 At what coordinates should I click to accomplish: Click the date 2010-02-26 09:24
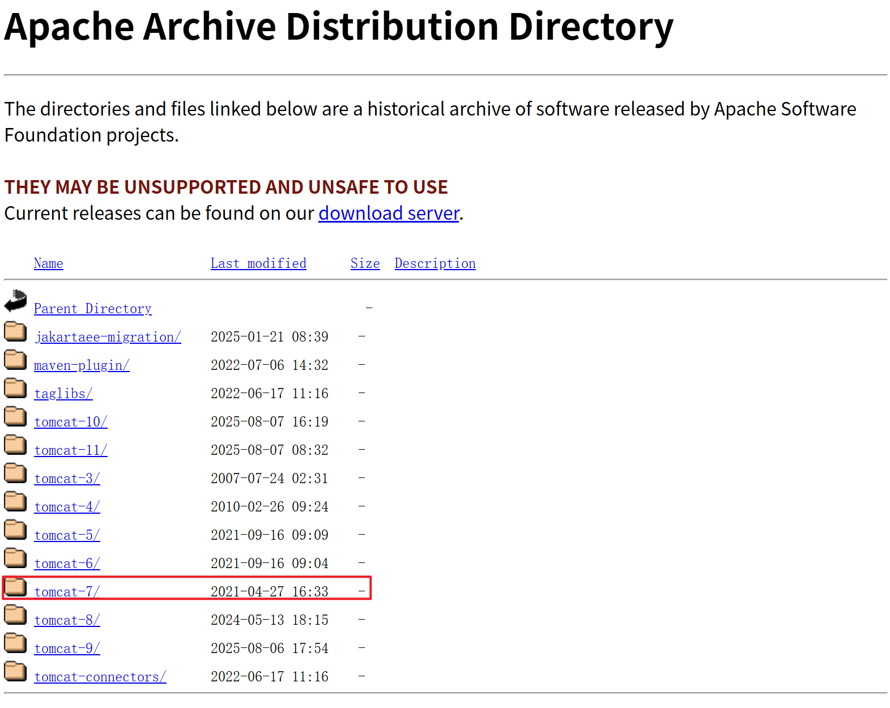(270, 507)
